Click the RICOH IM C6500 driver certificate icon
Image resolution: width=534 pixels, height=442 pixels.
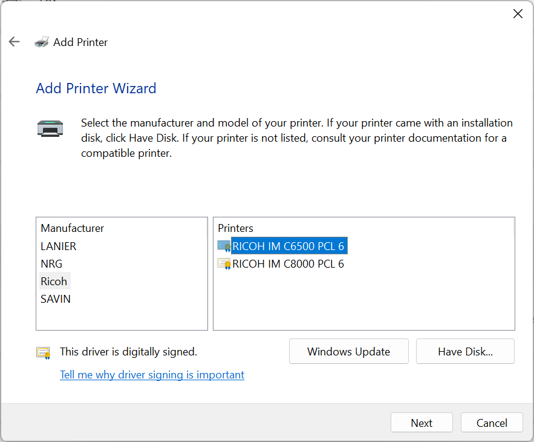(224, 246)
